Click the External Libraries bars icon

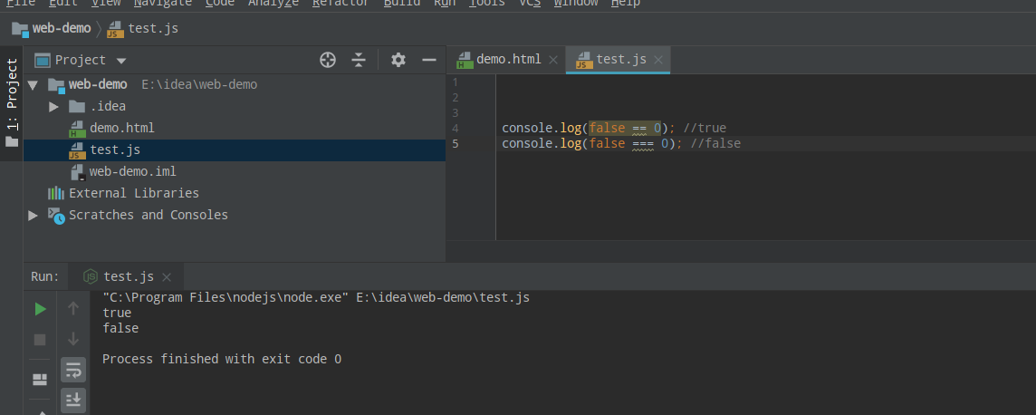(56, 194)
